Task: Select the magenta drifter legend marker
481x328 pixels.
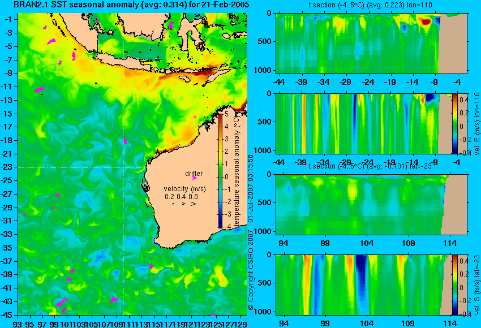Action: click(x=194, y=178)
